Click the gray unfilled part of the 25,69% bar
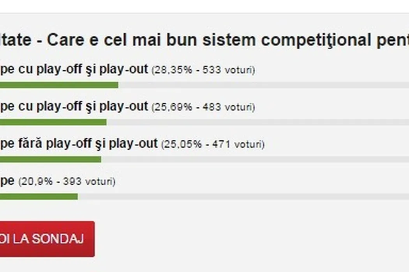The image size is (409, 272). point(257,122)
